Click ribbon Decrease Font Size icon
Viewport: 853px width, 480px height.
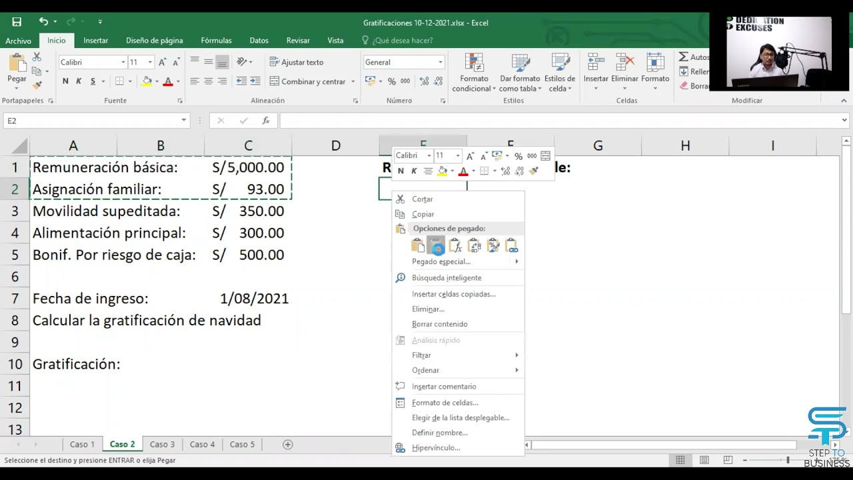click(x=176, y=62)
